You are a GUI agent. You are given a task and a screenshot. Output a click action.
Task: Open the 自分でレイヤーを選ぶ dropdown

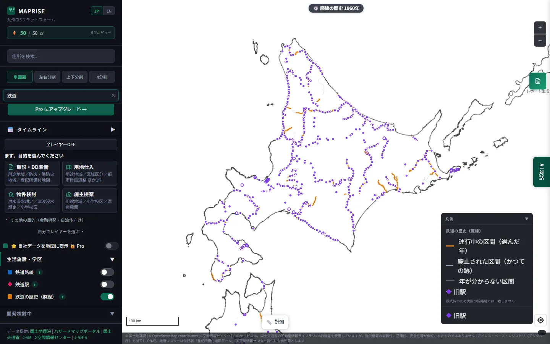pos(61,232)
